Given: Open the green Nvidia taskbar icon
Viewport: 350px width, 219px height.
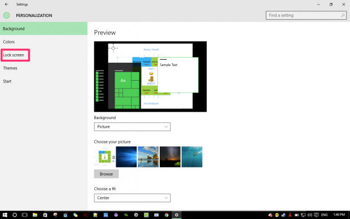Looking at the screenshot, I should [126, 214].
